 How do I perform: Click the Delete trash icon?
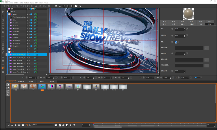32,6
